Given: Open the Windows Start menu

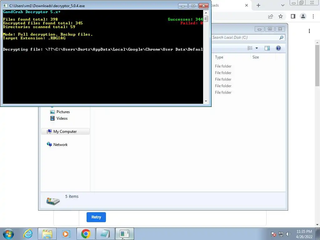Looking at the screenshot, I should click(8, 234).
